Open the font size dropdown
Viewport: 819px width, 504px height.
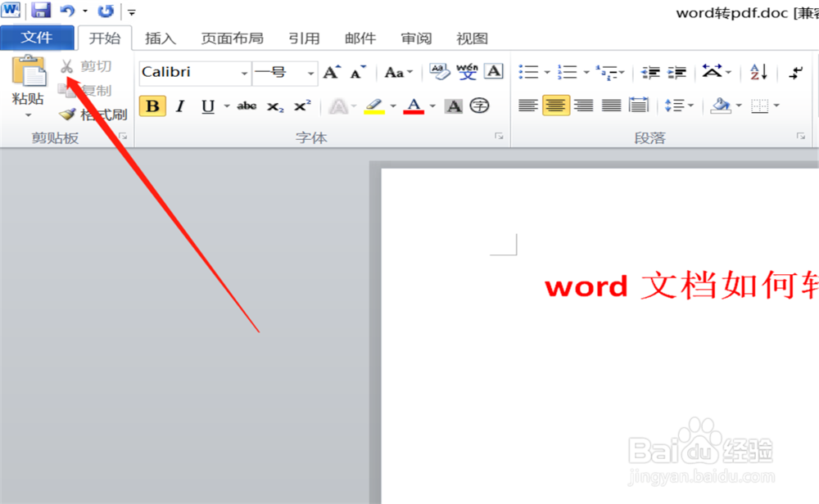(x=310, y=74)
